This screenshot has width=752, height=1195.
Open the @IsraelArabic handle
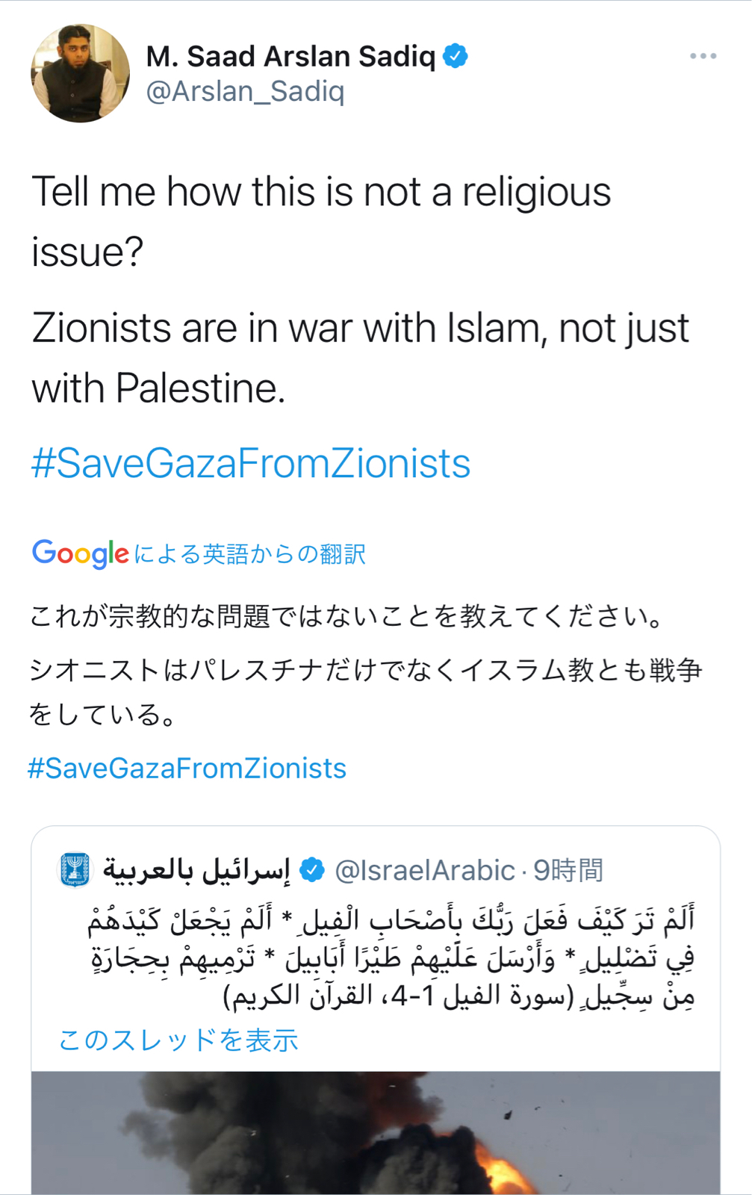click(x=425, y=871)
